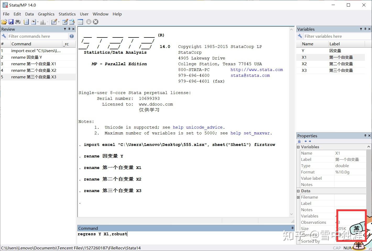Open the Window menu
Screen dimensions: 372x251
click(100, 14)
